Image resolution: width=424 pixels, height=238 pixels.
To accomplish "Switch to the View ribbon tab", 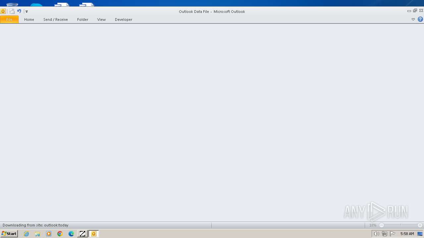I will (x=102, y=20).
